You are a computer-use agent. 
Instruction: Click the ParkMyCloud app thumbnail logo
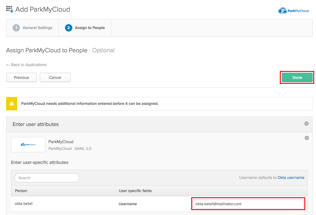point(28,145)
